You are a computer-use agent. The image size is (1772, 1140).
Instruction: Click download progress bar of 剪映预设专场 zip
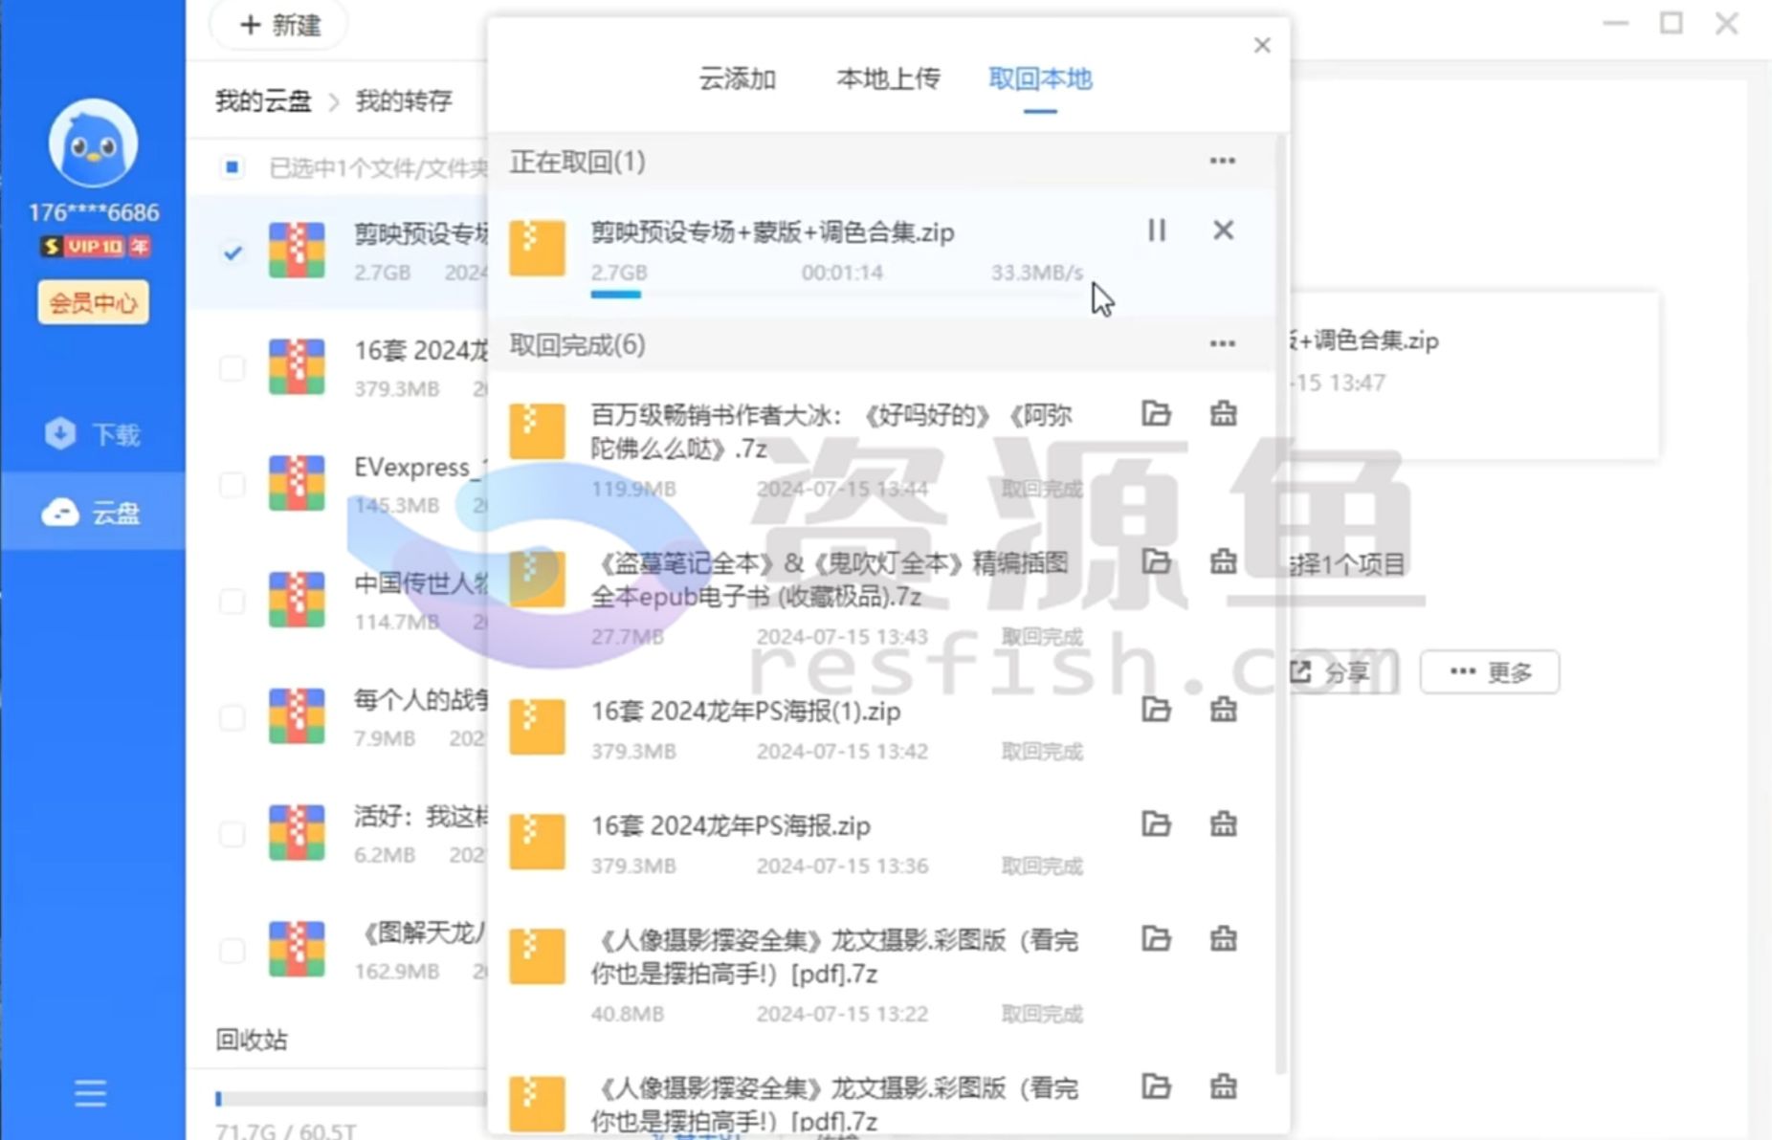pos(837,295)
